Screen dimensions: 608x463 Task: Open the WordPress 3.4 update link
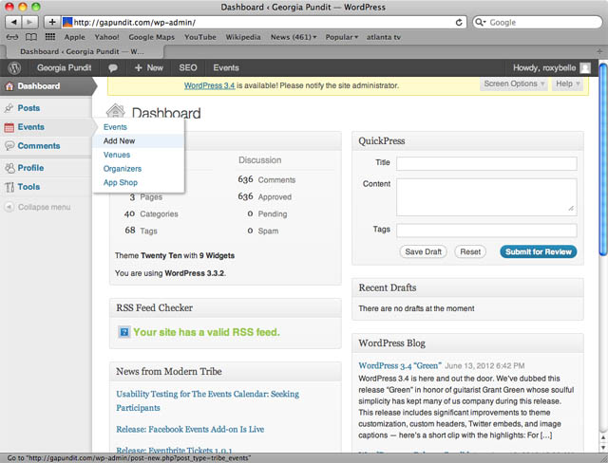point(209,85)
